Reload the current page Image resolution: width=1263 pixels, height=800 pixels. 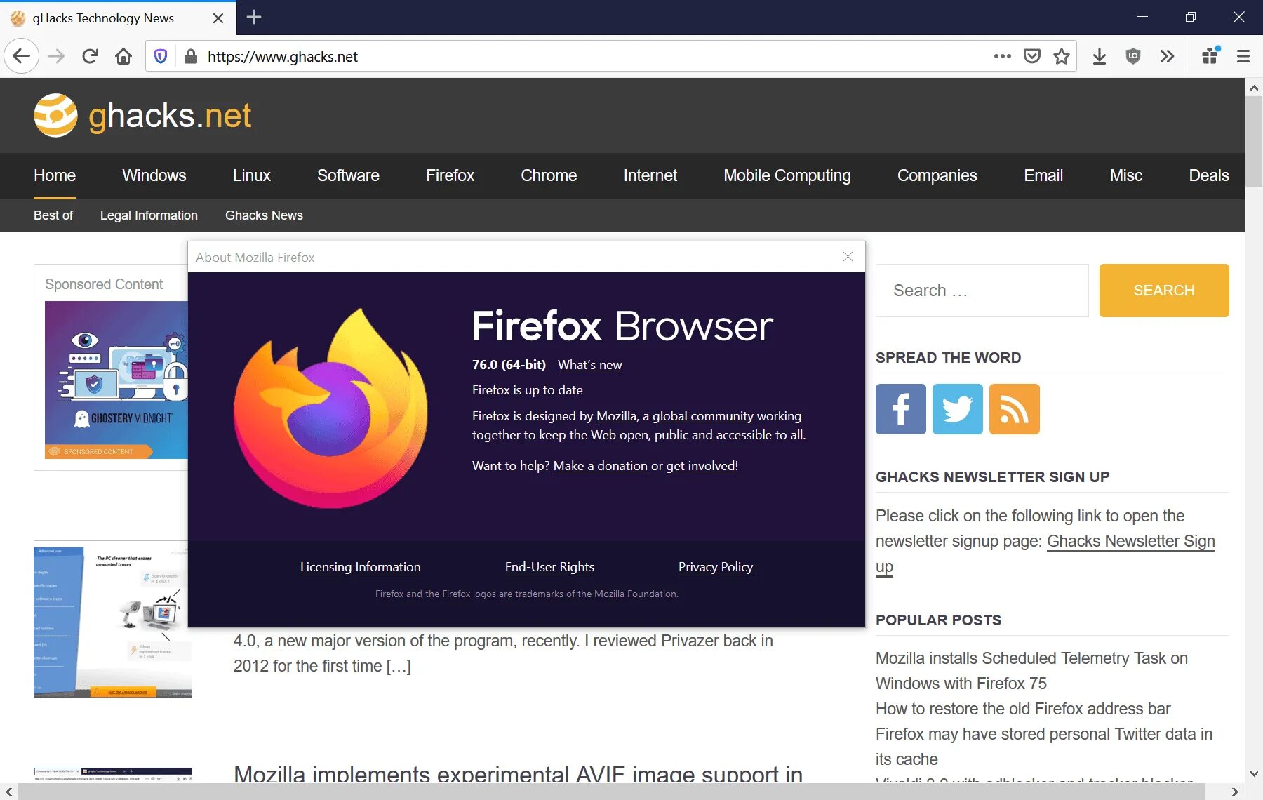point(90,56)
